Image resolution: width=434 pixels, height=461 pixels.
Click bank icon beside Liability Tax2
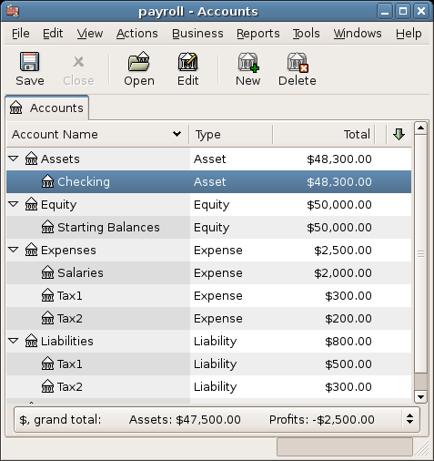47,386
